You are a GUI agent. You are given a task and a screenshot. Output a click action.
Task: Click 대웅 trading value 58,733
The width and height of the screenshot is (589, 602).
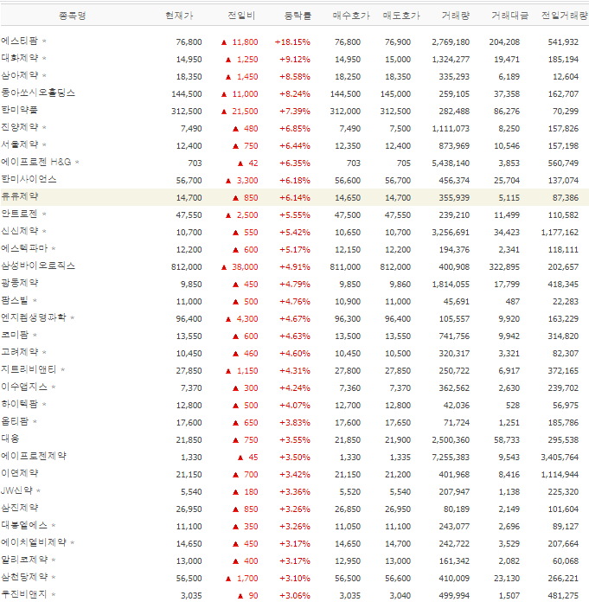[507, 440]
